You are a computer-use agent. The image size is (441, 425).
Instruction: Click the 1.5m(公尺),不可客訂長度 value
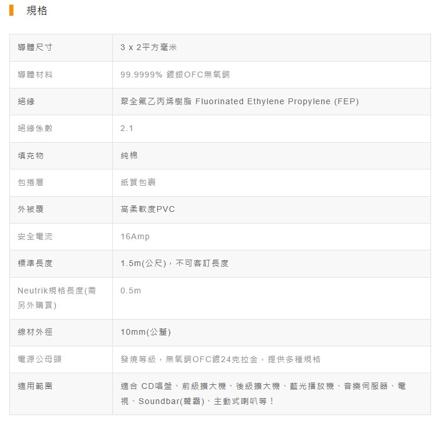pos(175,263)
